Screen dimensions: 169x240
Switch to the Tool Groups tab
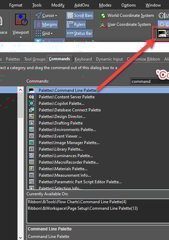pos(35,59)
